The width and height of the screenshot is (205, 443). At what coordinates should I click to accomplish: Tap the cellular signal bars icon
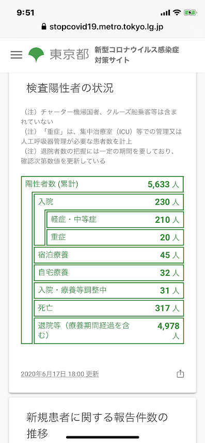click(165, 13)
